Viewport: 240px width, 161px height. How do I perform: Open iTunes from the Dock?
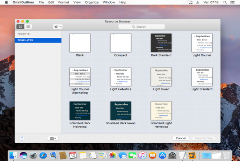pos(142,156)
